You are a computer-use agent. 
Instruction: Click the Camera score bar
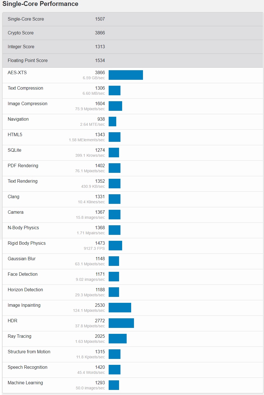point(114,215)
